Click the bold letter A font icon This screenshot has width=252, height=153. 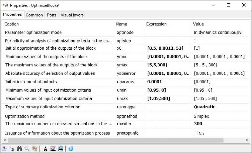click(x=45, y=149)
